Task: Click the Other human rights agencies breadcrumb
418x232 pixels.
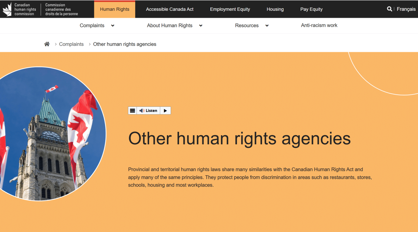Action: click(125, 44)
